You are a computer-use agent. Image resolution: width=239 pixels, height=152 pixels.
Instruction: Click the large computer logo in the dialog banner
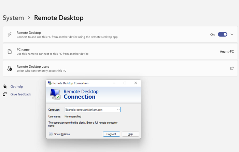pos(55,94)
